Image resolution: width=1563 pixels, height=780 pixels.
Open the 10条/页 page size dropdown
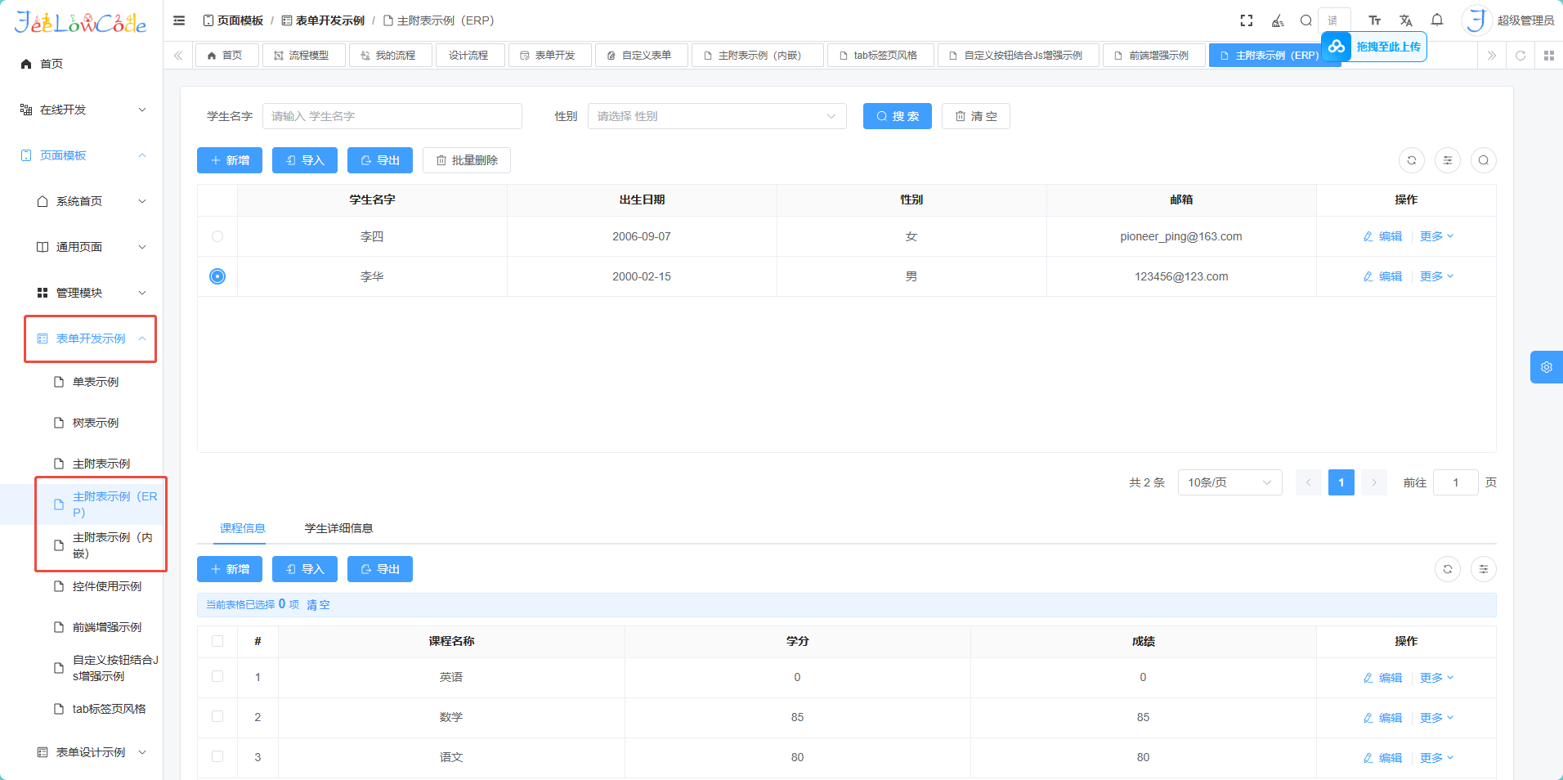[x=1229, y=482]
